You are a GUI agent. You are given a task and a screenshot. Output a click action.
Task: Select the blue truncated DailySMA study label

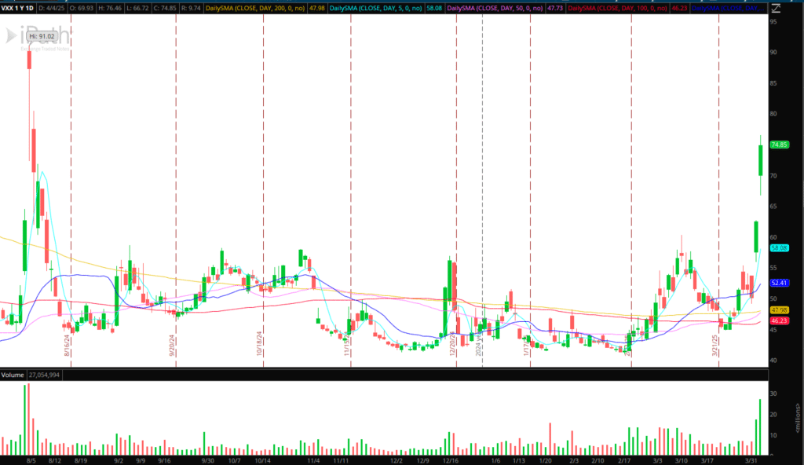click(728, 8)
